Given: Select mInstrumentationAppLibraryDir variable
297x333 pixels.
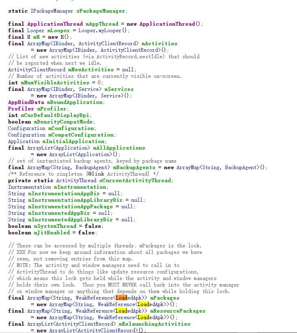Looking at the screenshot, I should (x=75, y=200).
